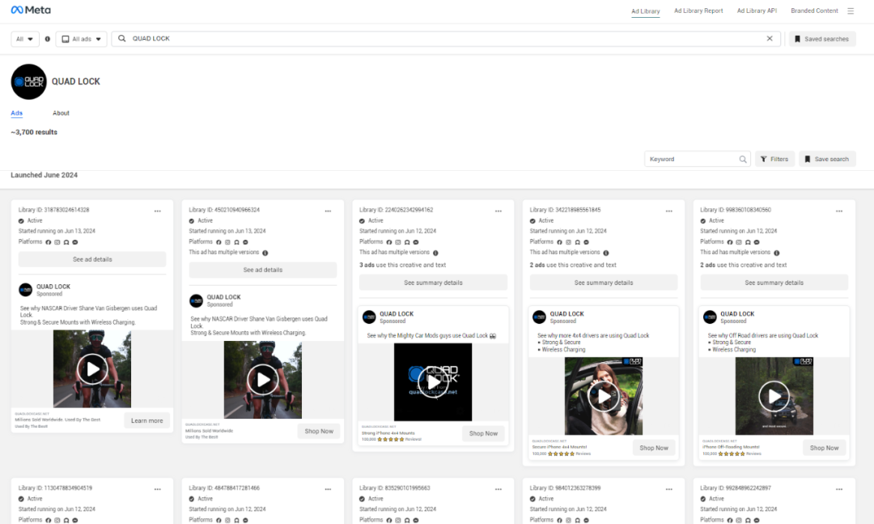Open the Ad Library tab
Image resolution: width=874 pixels, height=524 pixels.
point(646,11)
